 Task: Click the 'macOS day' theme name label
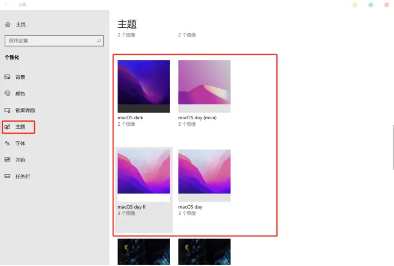pos(190,207)
